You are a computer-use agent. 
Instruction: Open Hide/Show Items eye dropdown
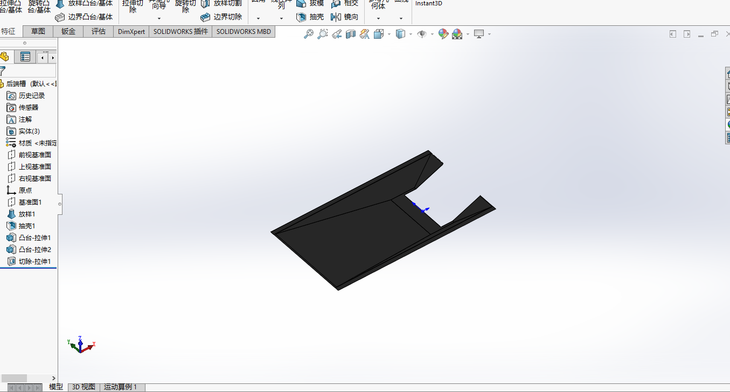click(x=432, y=34)
